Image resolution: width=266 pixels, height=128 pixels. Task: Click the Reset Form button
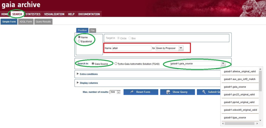141,92
